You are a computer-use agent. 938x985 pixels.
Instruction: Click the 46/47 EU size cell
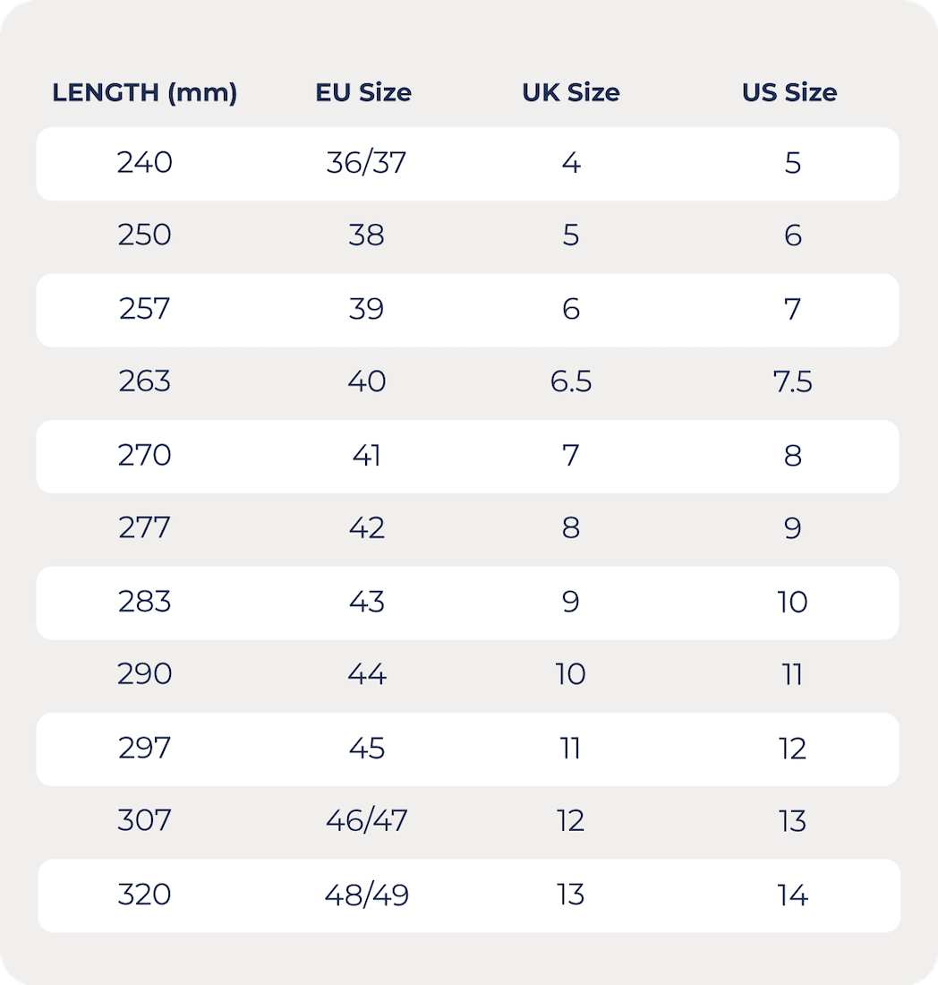(366, 821)
